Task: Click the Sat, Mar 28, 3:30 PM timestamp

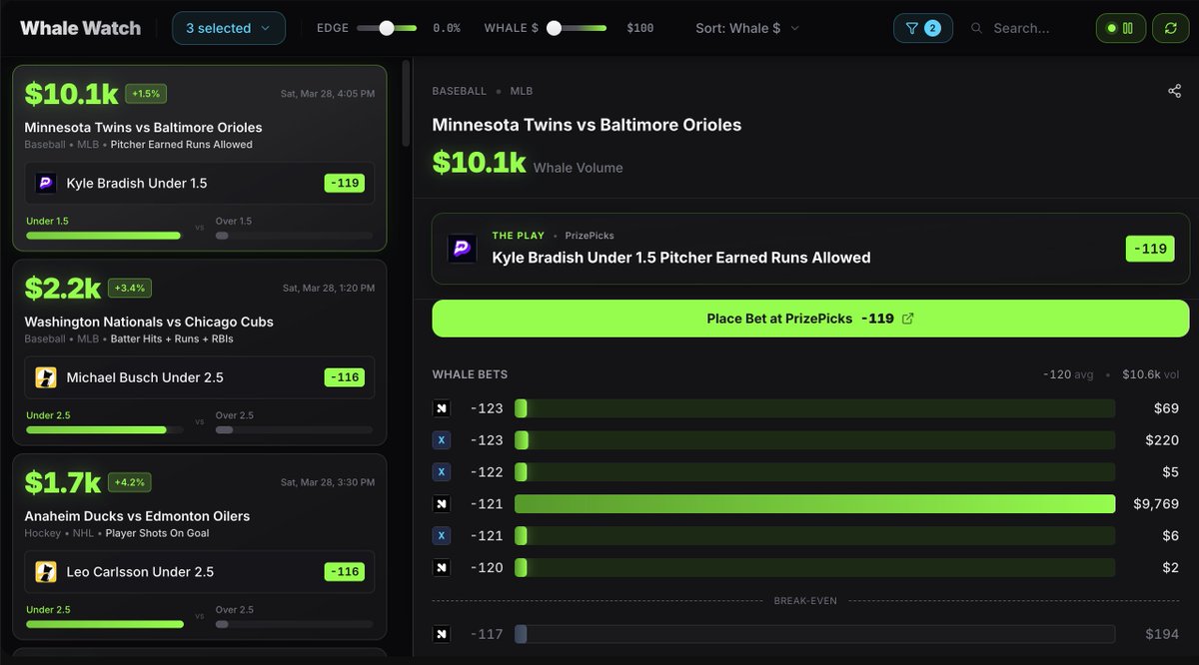Action: point(329,483)
